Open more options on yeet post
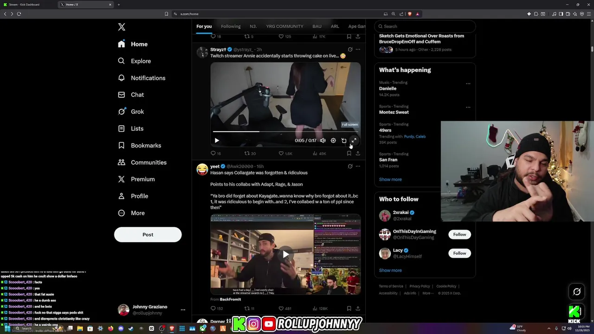The height and width of the screenshot is (334, 594). (358, 166)
